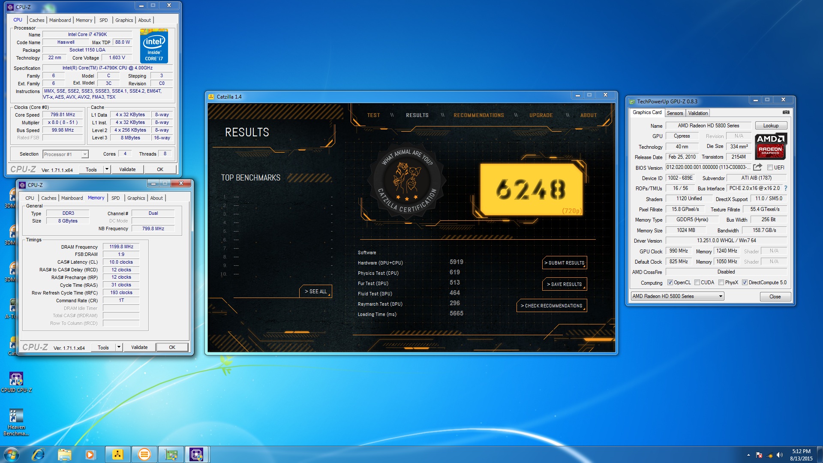Open the Heaven Benchmark desktop shortcut
Screen dimensions: 823x463
16,422
